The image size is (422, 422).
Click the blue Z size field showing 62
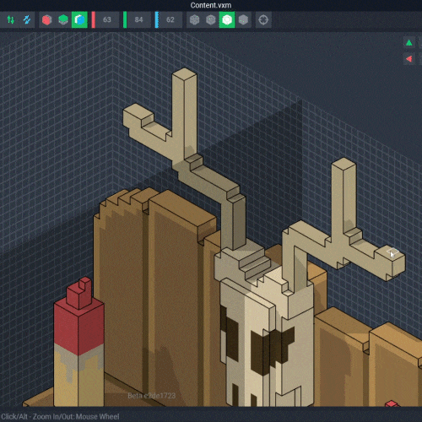pos(170,19)
